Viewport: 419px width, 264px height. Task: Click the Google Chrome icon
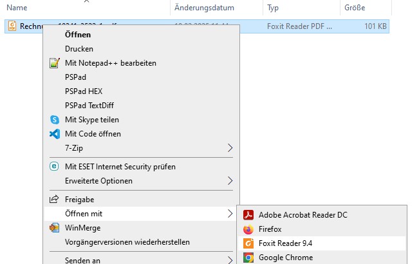click(248, 258)
